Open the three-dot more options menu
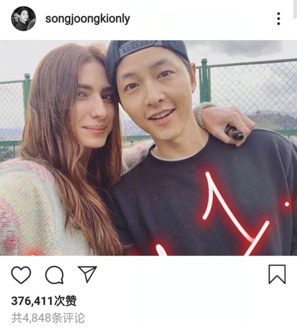297x328 pixels. point(279,18)
